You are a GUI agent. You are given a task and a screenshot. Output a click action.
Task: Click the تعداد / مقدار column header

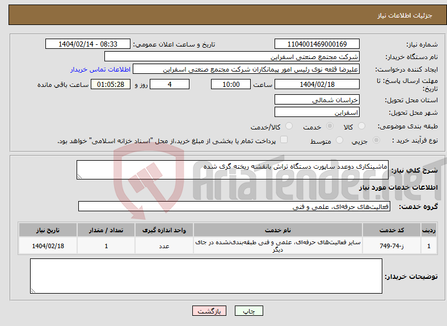tap(106, 230)
